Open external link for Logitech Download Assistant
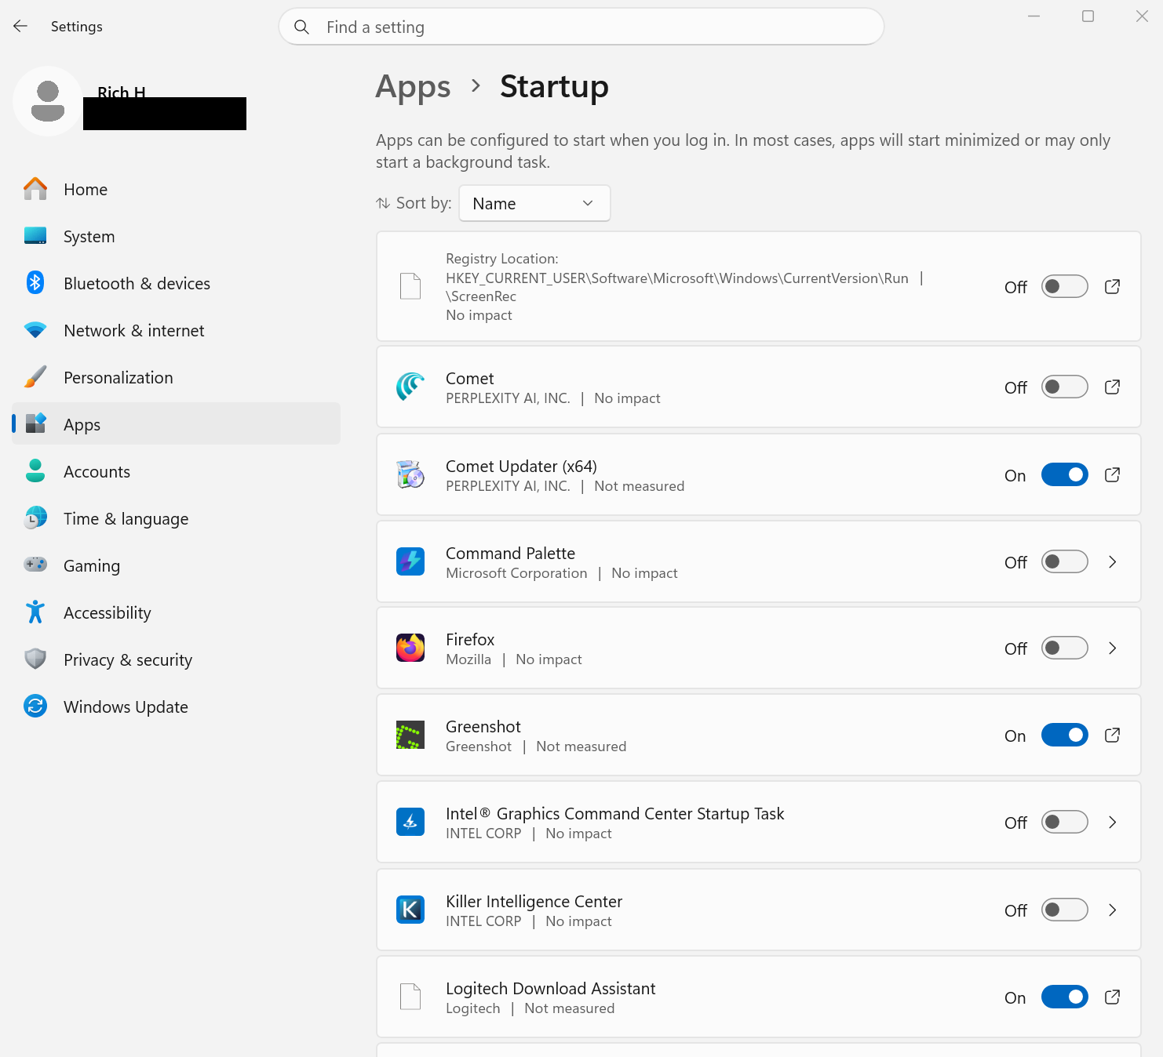Screen dimensions: 1163x1057 click(x=1112, y=997)
